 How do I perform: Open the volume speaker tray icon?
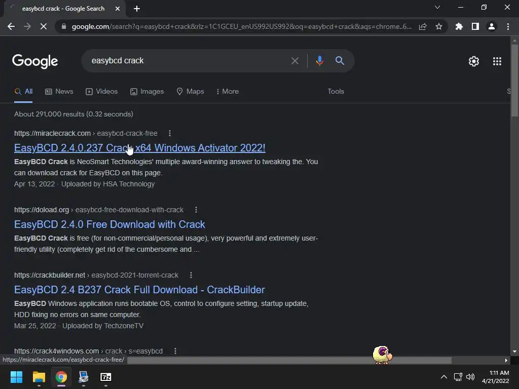(x=470, y=377)
